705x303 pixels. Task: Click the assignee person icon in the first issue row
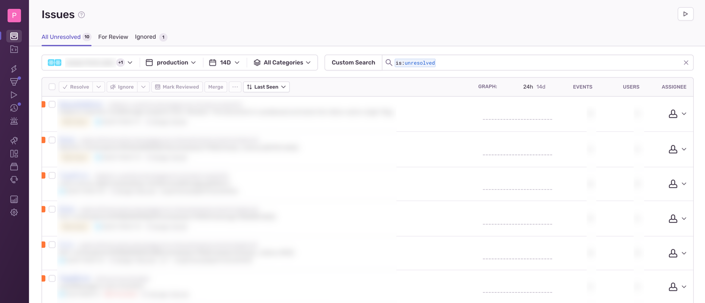(673, 114)
